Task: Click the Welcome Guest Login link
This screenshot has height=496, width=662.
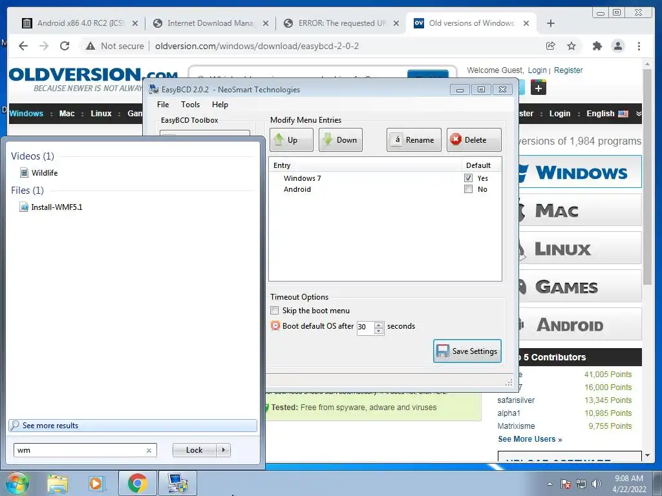Action: [x=537, y=70]
